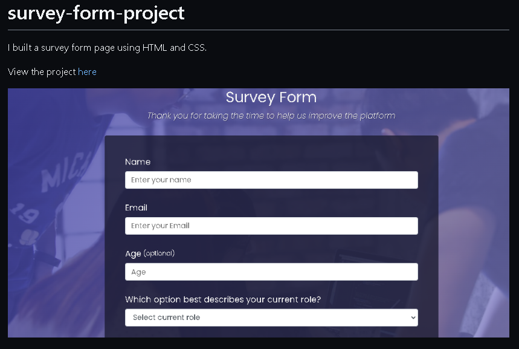Click the 'Survey Form' title text
Image resolution: width=519 pixels, height=349 pixels.
[271, 97]
